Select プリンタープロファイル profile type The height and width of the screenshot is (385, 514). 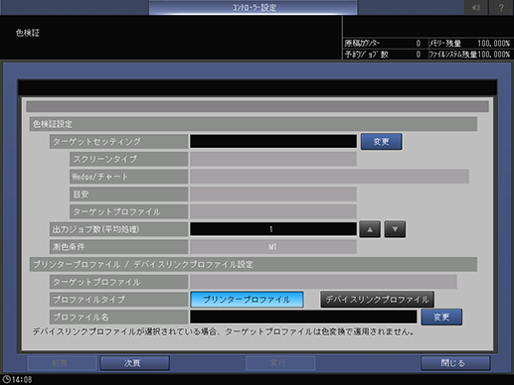click(x=247, y=300)
